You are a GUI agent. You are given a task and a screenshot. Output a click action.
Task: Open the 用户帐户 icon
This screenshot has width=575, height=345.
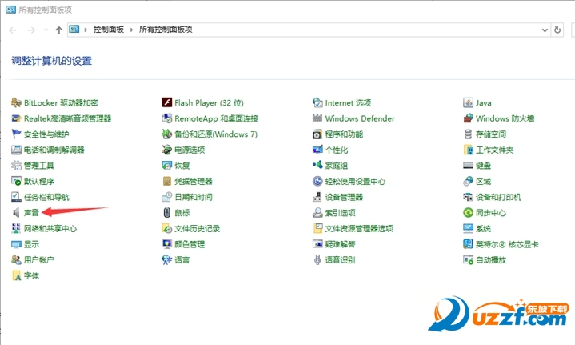tap(16, 260)
